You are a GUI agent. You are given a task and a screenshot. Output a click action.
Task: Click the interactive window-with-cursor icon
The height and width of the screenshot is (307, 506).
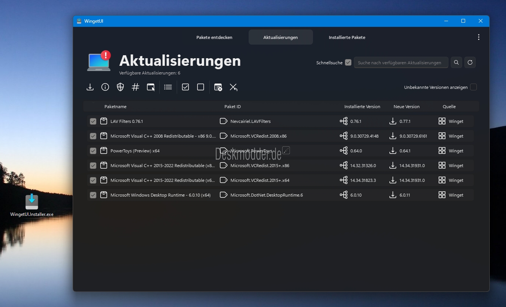pyautogui.click(x=151, y=87)
